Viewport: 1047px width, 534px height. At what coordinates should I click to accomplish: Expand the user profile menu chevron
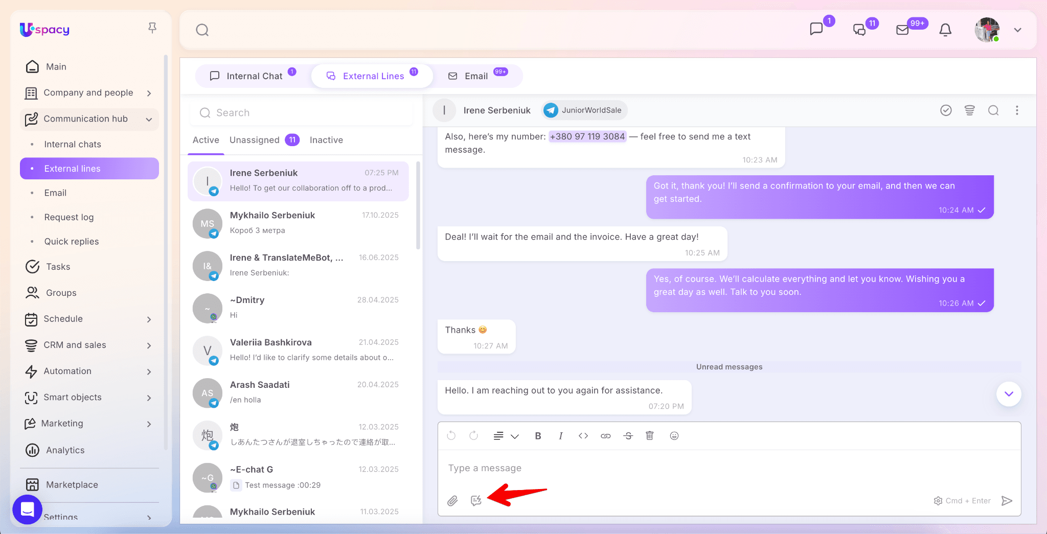1018,30
